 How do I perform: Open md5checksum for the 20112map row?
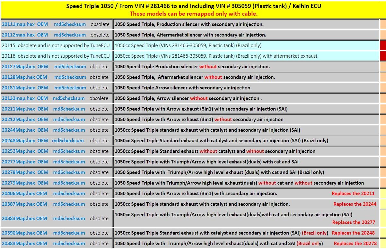[x=70, y=35]
